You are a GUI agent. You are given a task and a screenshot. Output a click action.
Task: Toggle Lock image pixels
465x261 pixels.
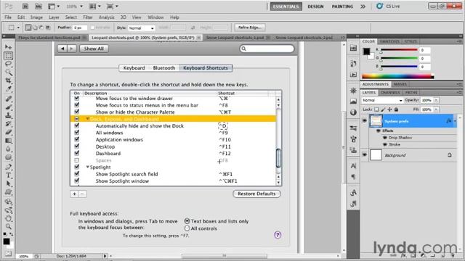click(x=383, y=109)
